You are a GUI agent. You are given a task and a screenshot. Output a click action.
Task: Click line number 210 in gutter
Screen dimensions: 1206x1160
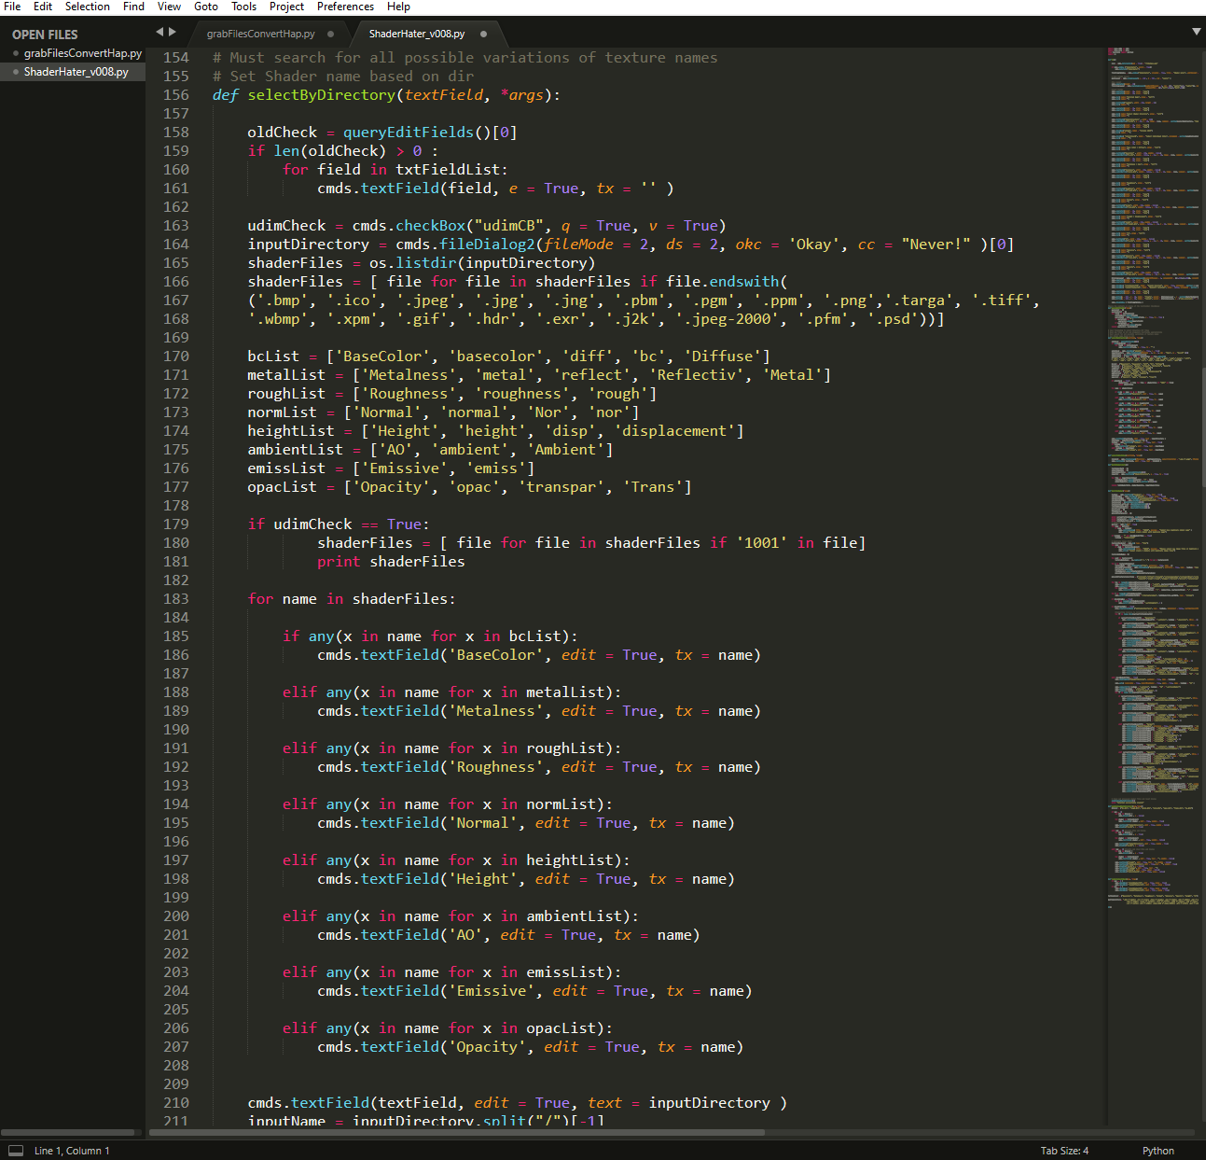(176, 1103)
